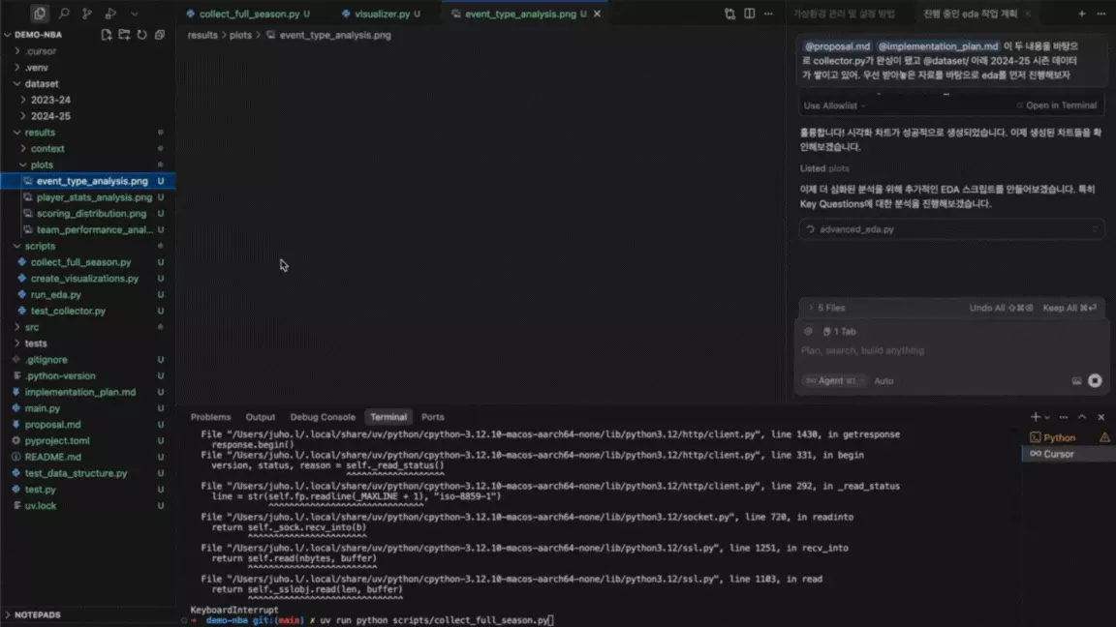Click the open changes icon in editor toolbar

click(x=729, y=14)
